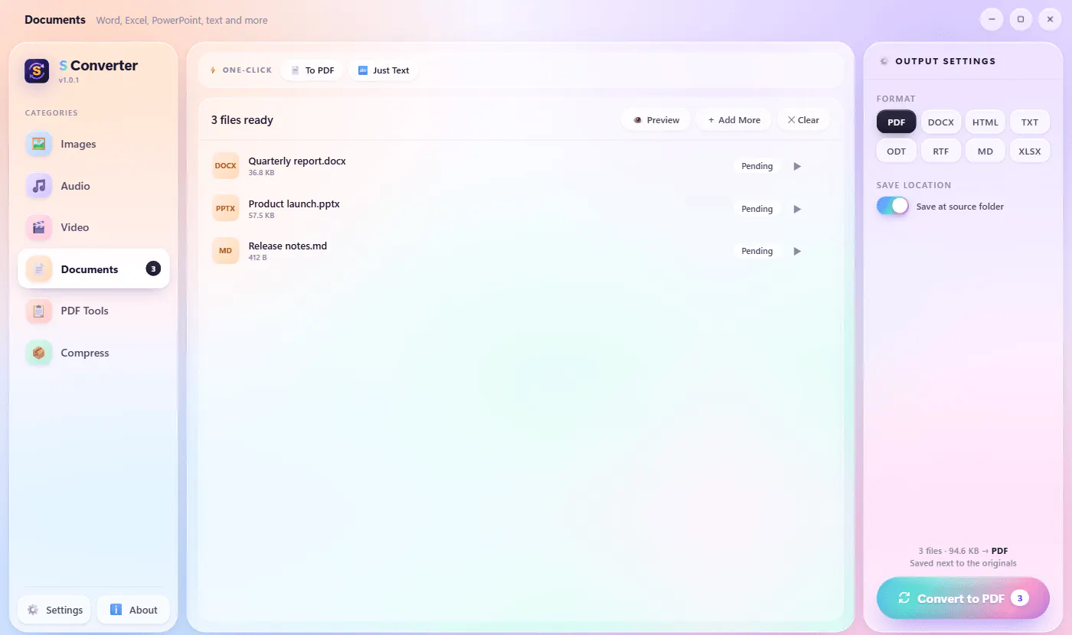
Task: Click the MD file type icon
Action: tap(226, 251)
